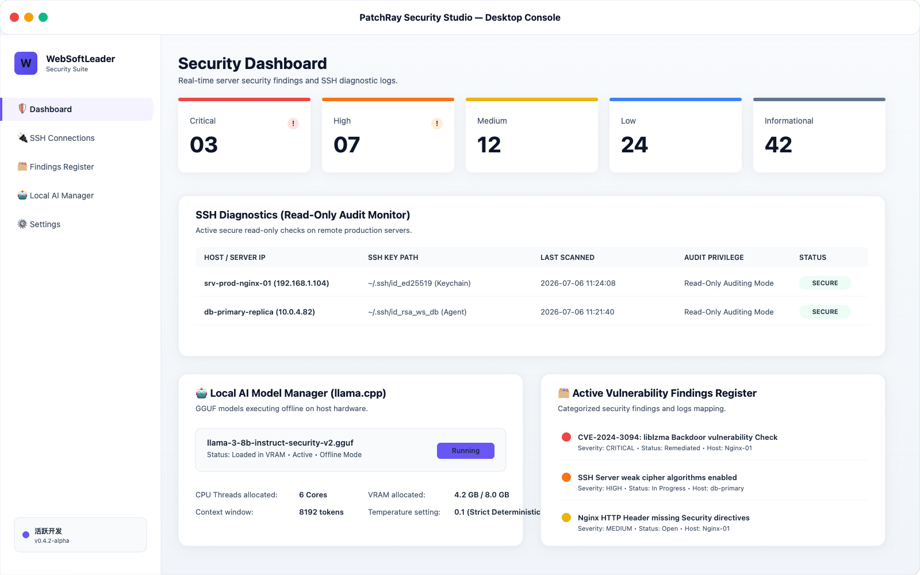Click key path ~/.ssh/id_ed25519 (Keychain)
Screen dimensions: 920x575
419,283
